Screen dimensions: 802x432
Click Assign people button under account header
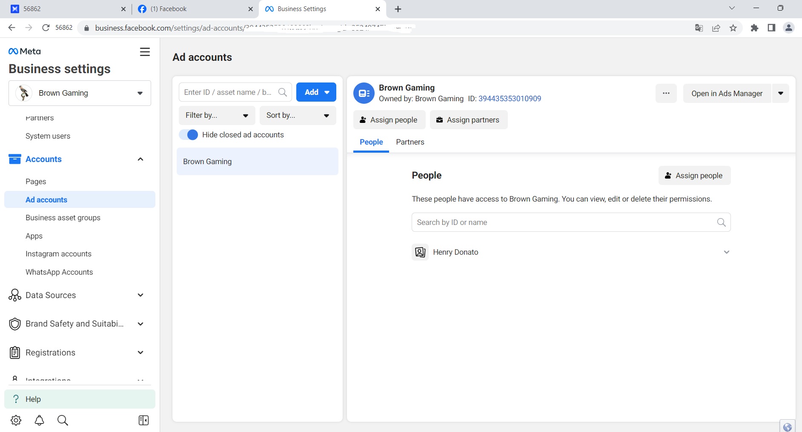coord(389,120)
